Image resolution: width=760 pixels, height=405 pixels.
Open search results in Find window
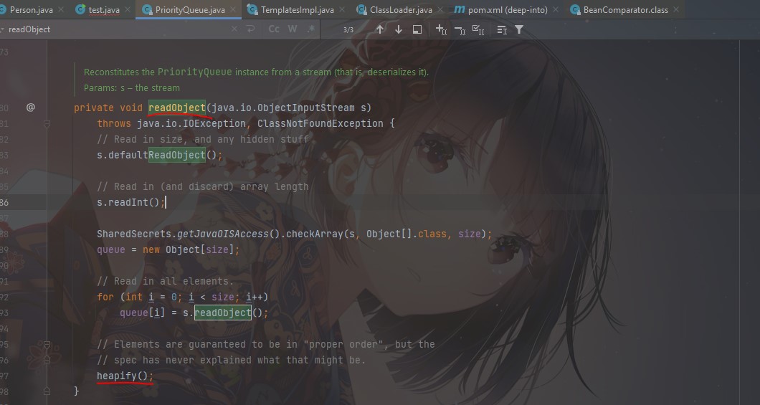[x=417, y=29]
